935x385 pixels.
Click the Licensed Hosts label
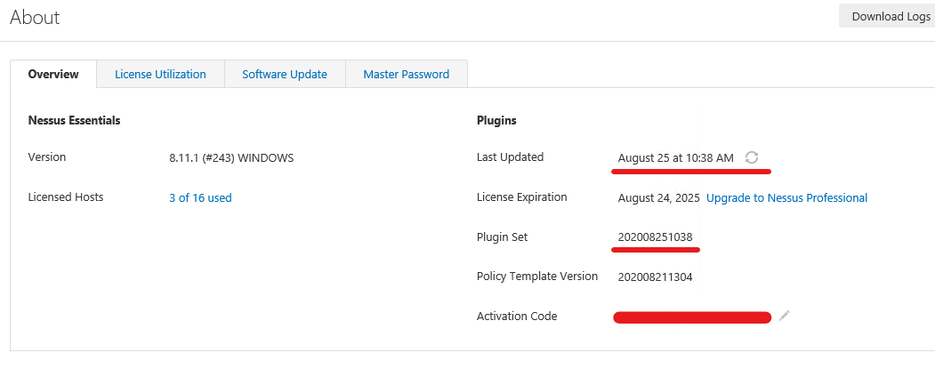pos(66,197)
